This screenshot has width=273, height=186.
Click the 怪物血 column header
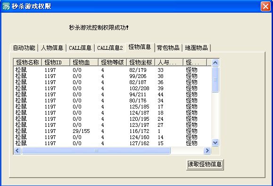[84, 62]
